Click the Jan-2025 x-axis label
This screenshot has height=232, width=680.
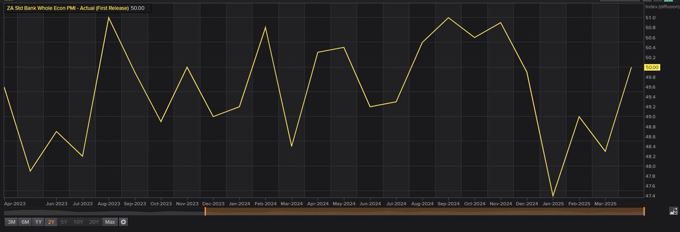(552, 203)
